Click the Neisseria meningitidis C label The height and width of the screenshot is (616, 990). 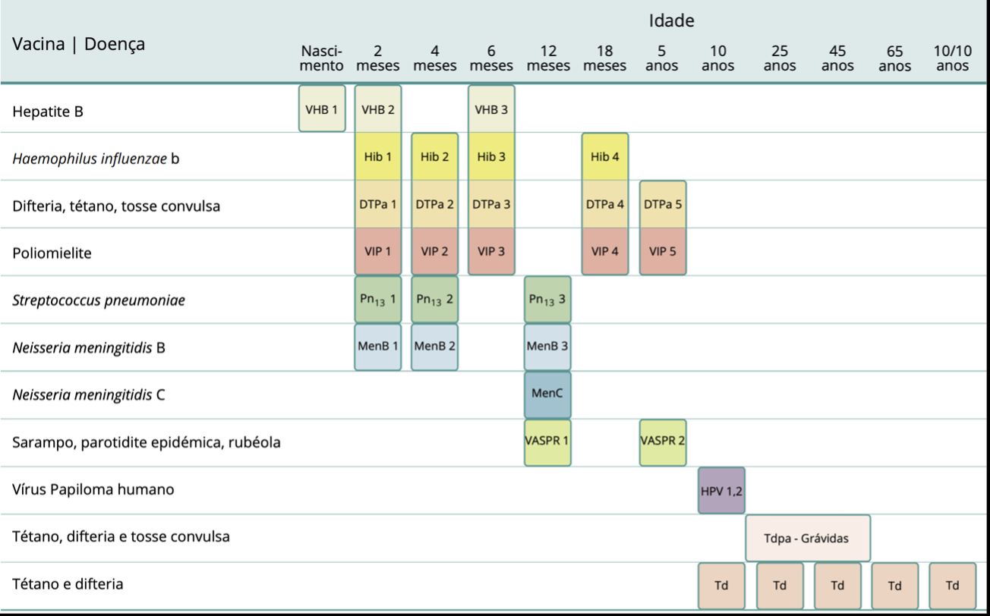pyautogui.click(x=93, y=394)
